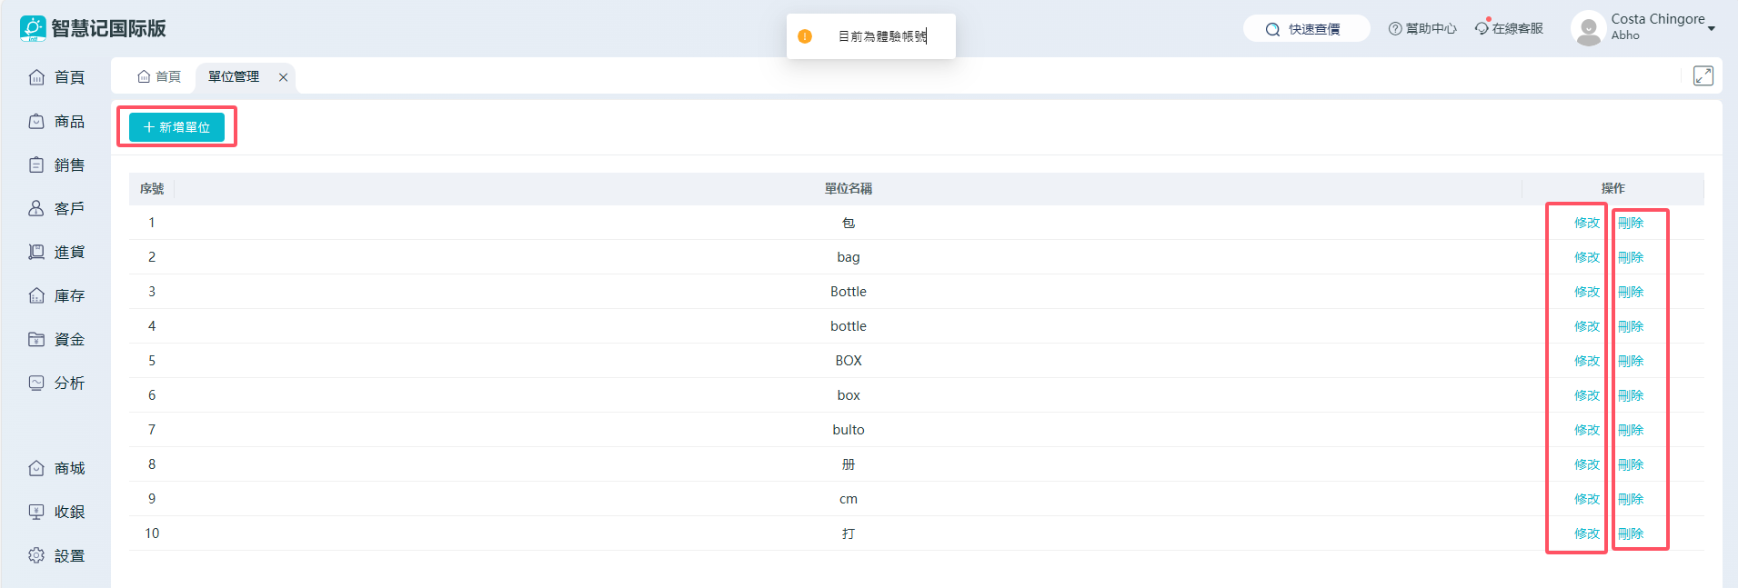
Task: Click 修改 for the bag unit
Action: [x=1586, y=257]
